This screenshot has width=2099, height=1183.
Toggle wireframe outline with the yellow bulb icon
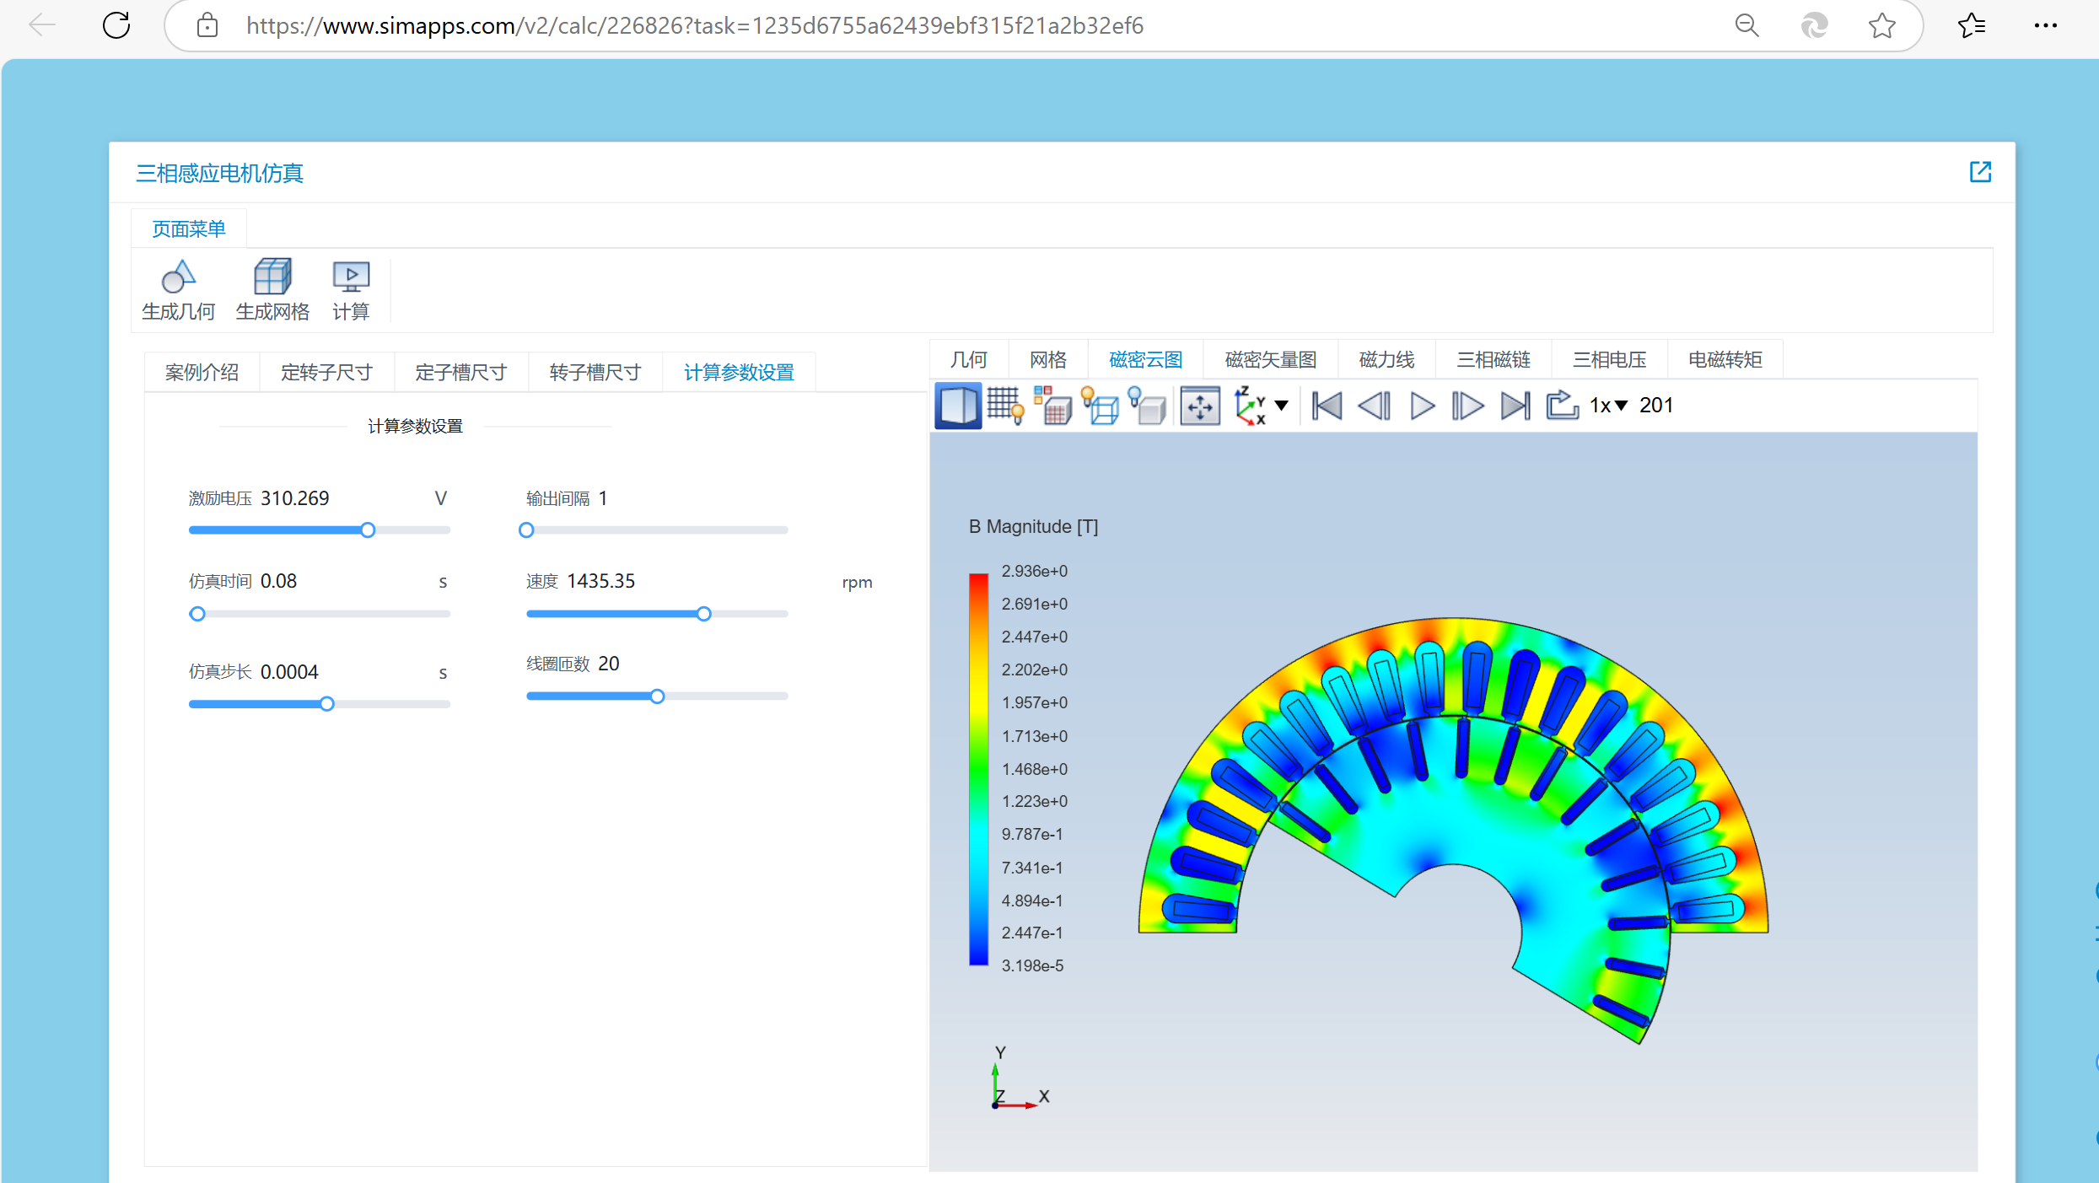click(x=1101, y=406)
